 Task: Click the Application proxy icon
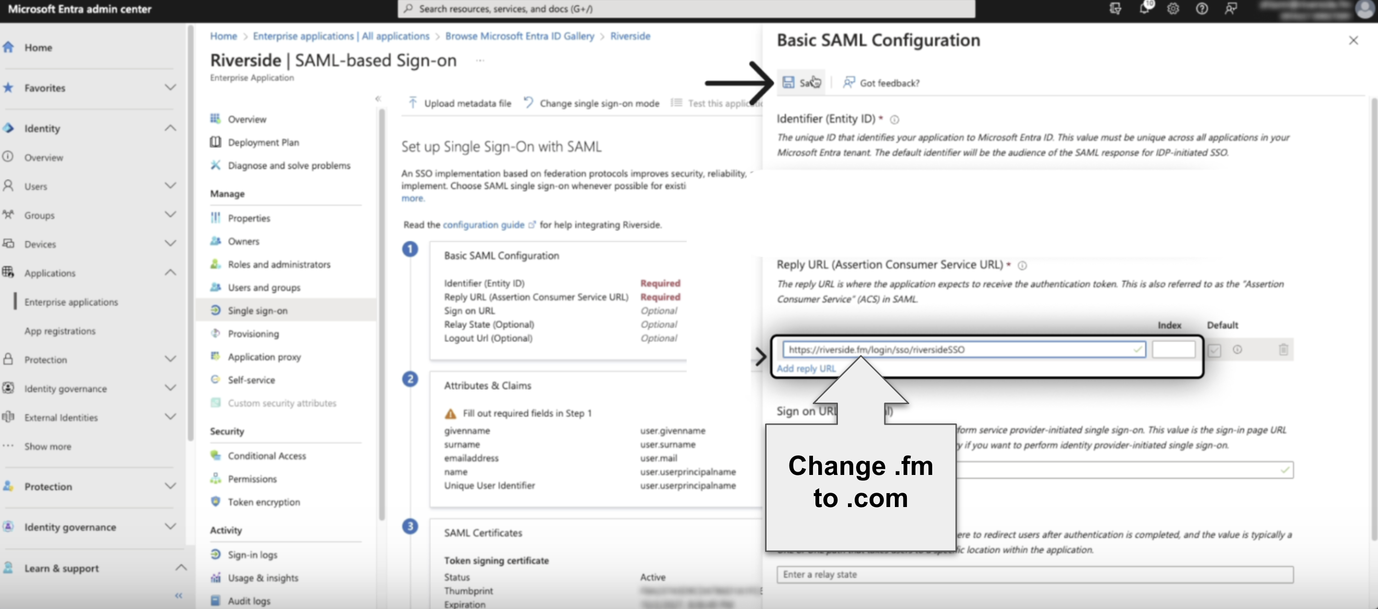pyautogui.click(x=215, y=356)
